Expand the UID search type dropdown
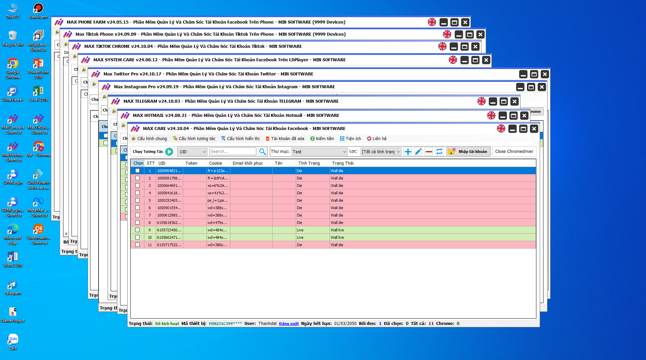 pos(193,152)
